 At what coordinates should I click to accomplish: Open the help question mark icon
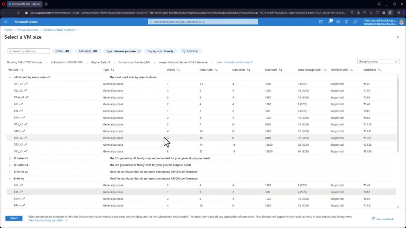[x=346, y=22]
